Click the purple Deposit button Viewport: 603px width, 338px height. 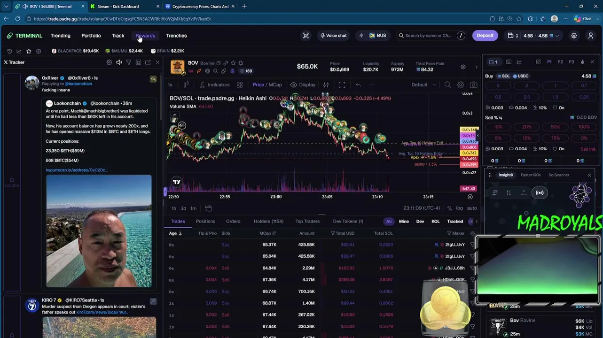point(485,36)
